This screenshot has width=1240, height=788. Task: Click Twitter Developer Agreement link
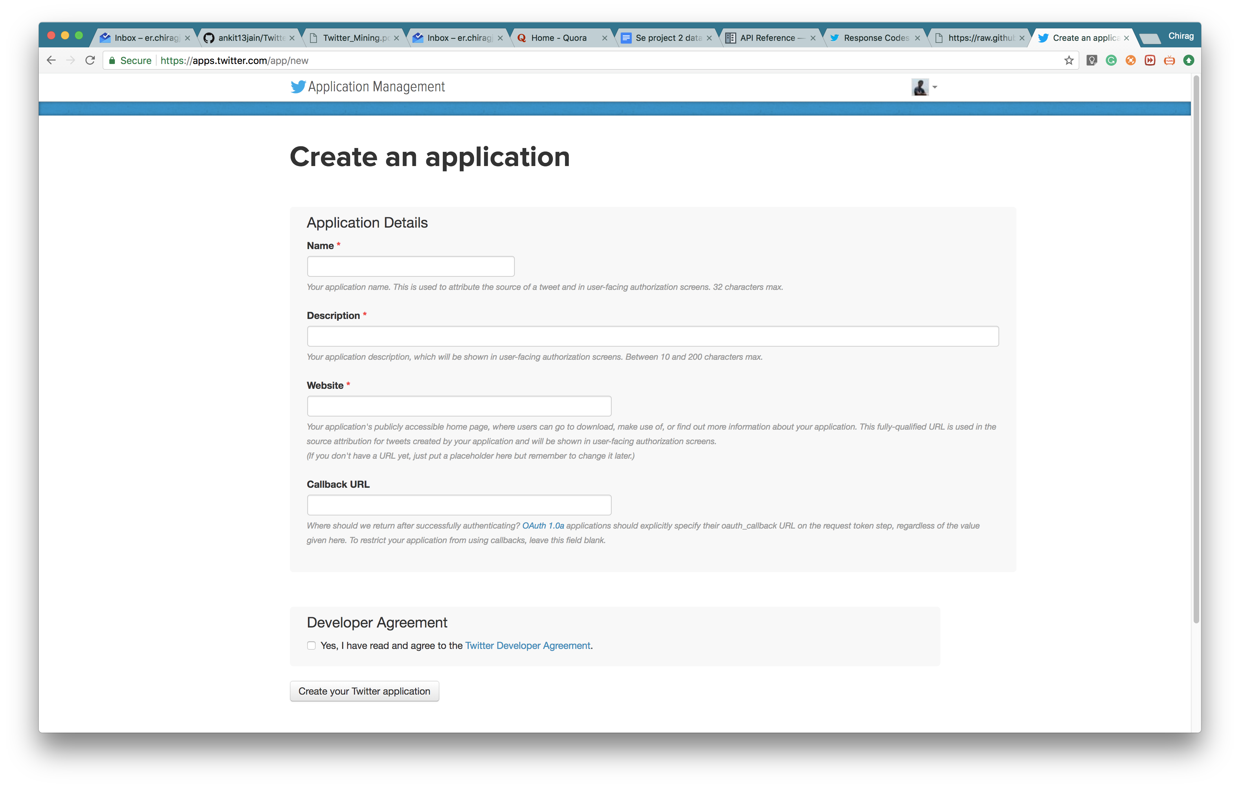click(x=527, y=645)
